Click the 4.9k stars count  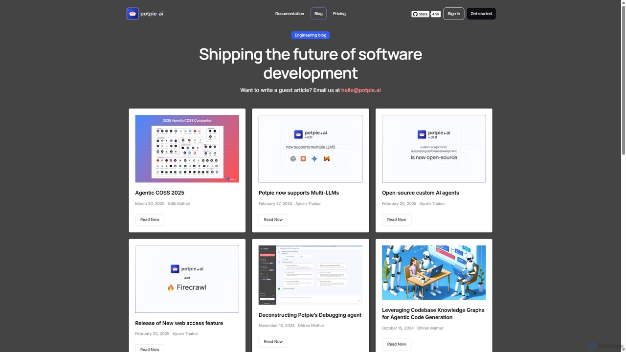click(436, 14)
